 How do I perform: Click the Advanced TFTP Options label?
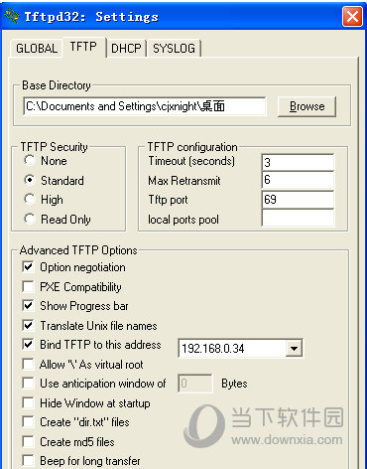coord(78,250)
